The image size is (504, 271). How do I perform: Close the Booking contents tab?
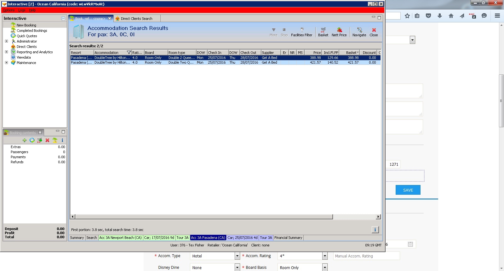(x=40, y=133)
